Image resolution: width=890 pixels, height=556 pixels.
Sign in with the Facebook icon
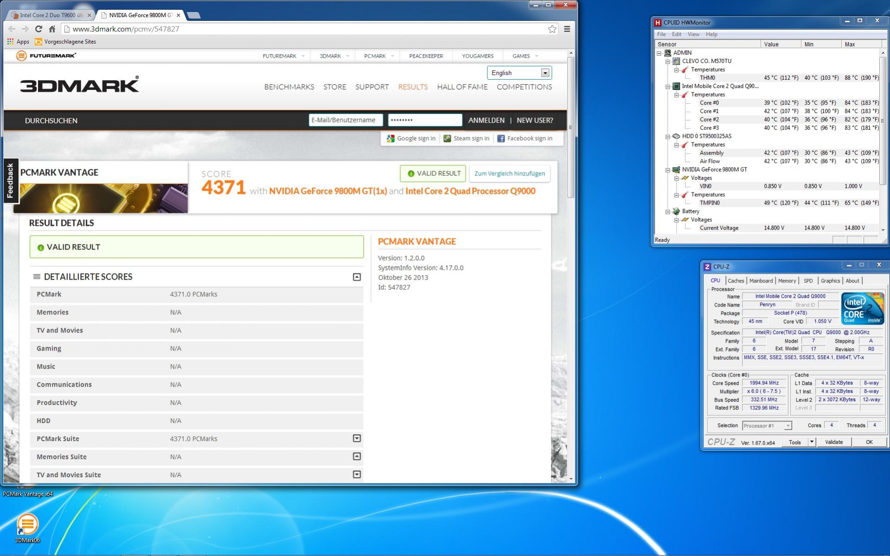[501, 138]
